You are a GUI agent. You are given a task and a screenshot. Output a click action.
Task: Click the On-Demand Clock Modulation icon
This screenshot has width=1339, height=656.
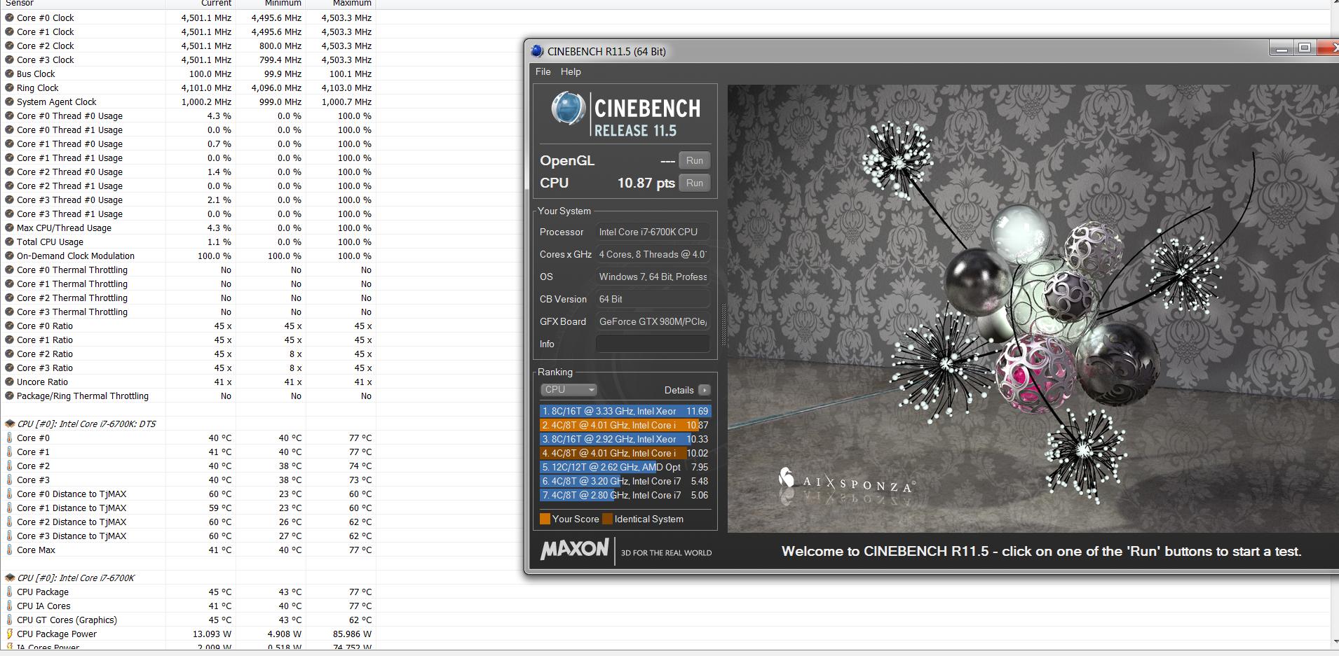point(9,256)
